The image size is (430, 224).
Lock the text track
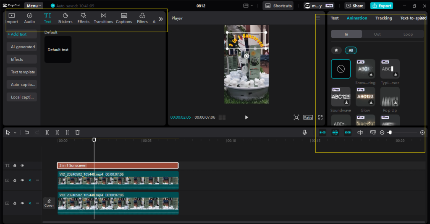click(15, 166)
